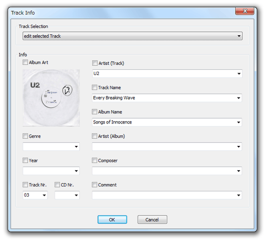The width and height of the screenshot is (266, 242).
Task: Toggle the Composer checkbox
Action: [x=95, y=161]
